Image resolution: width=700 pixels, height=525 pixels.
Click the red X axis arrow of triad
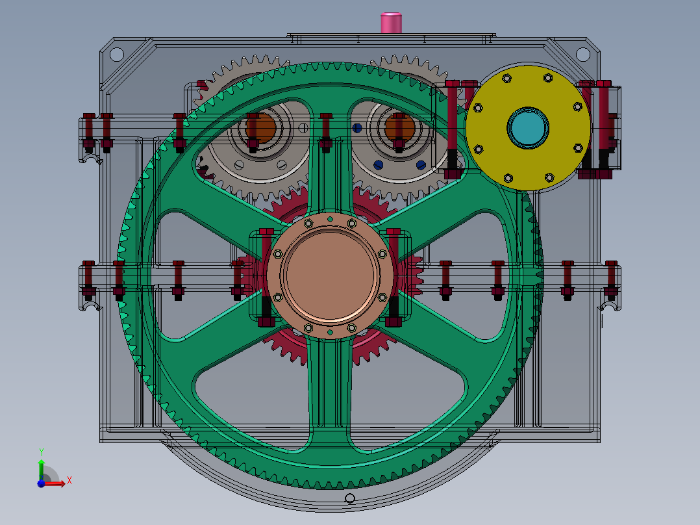[55, 483]
